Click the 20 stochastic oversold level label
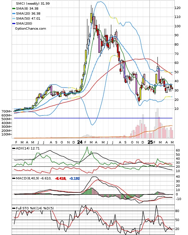 (x=177, y=229)
